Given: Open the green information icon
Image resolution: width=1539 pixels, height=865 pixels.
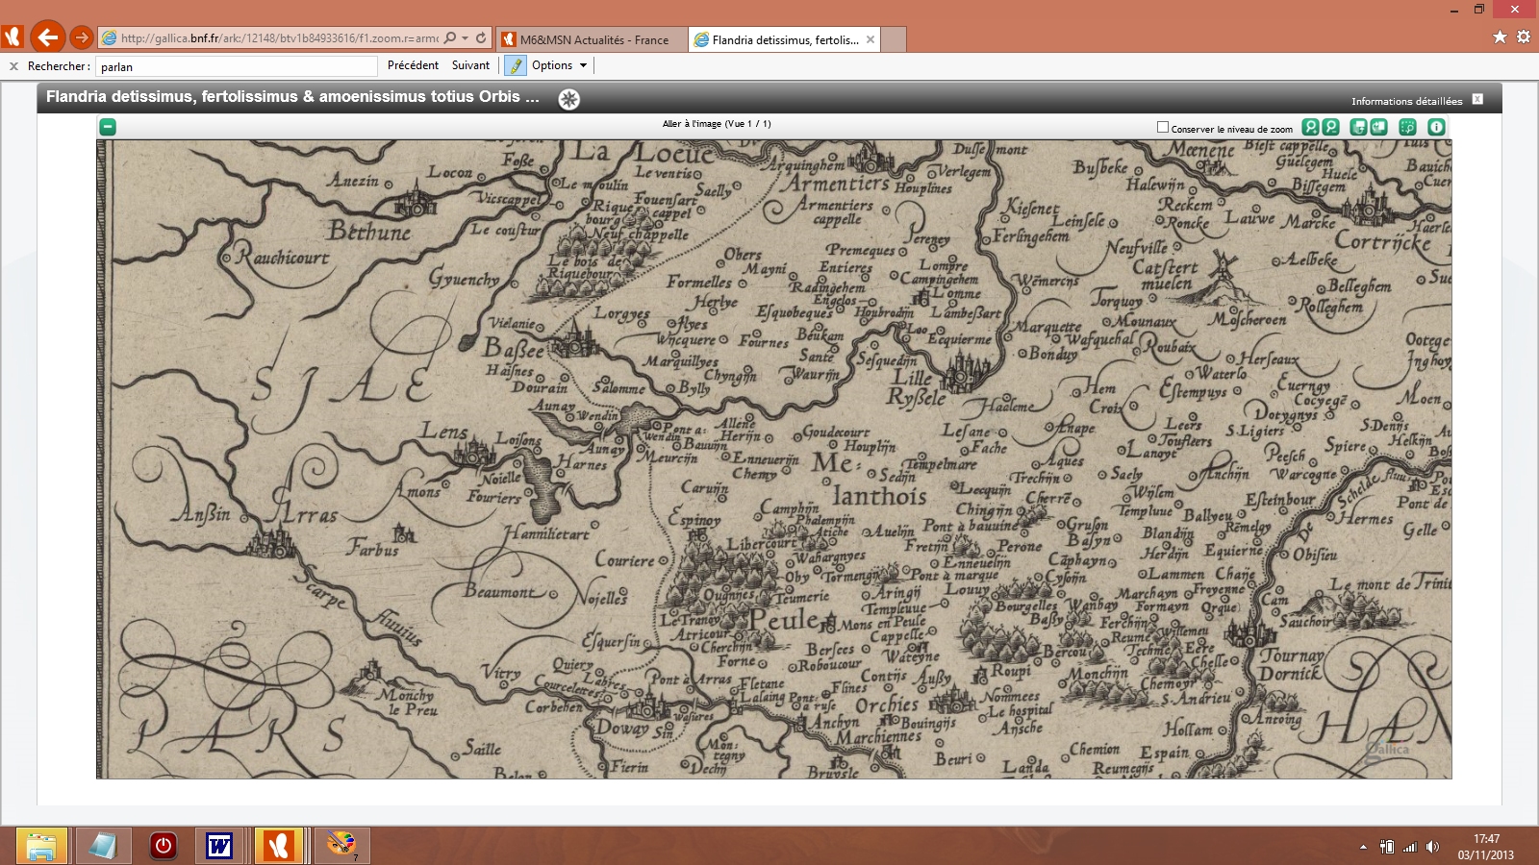Looking at the screenshot, I should [1436, 127].
